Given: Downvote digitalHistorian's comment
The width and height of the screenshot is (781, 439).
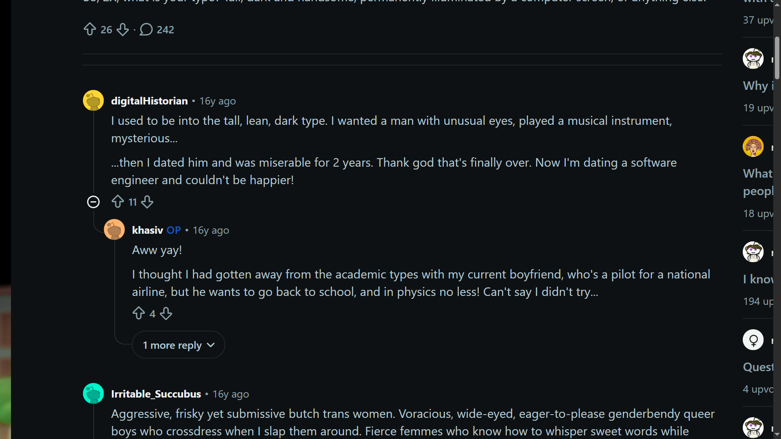Looking at the screenshot, I should click(147, 202).
